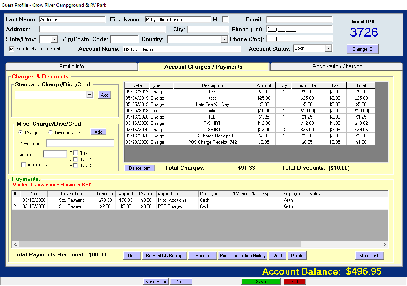
Task: Click the charges Description column header
Action: click(212, 85)
